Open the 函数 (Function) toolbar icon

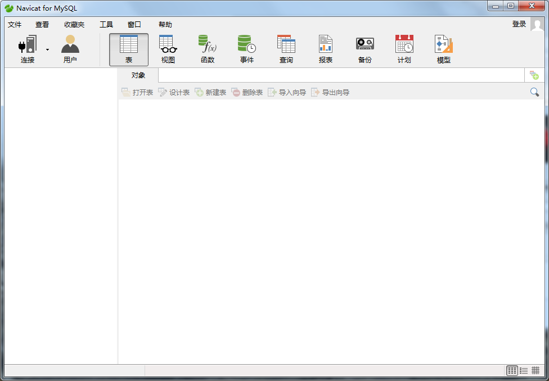[208, 49]
